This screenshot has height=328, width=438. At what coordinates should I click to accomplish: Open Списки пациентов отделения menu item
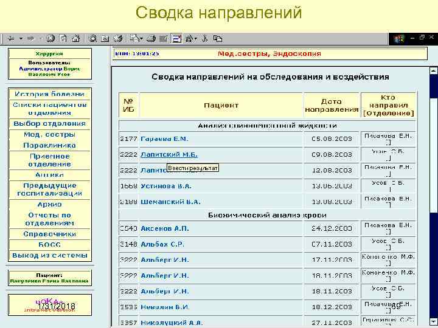tap(49, 109)
